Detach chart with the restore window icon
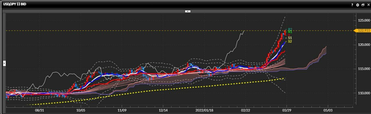371x114 pixels. pyautogui.click(x=363, y=5)
